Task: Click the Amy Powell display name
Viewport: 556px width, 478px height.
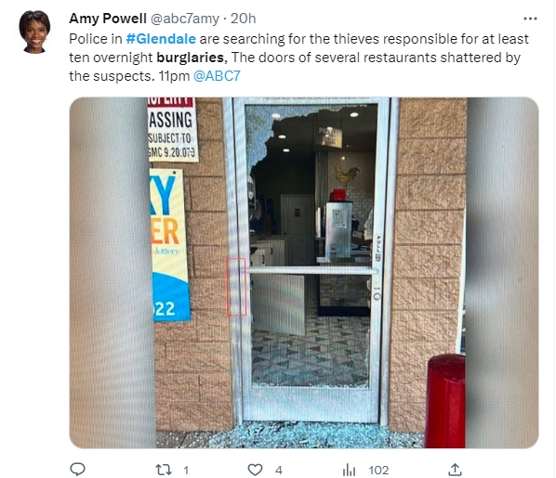Action: click(x=108, y=19)
